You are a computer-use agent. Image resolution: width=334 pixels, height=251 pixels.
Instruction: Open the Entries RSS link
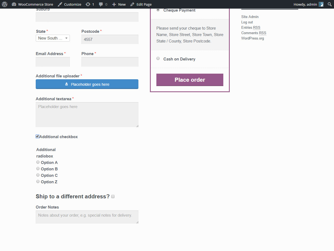pyautogui.click(x=251, y=27)
